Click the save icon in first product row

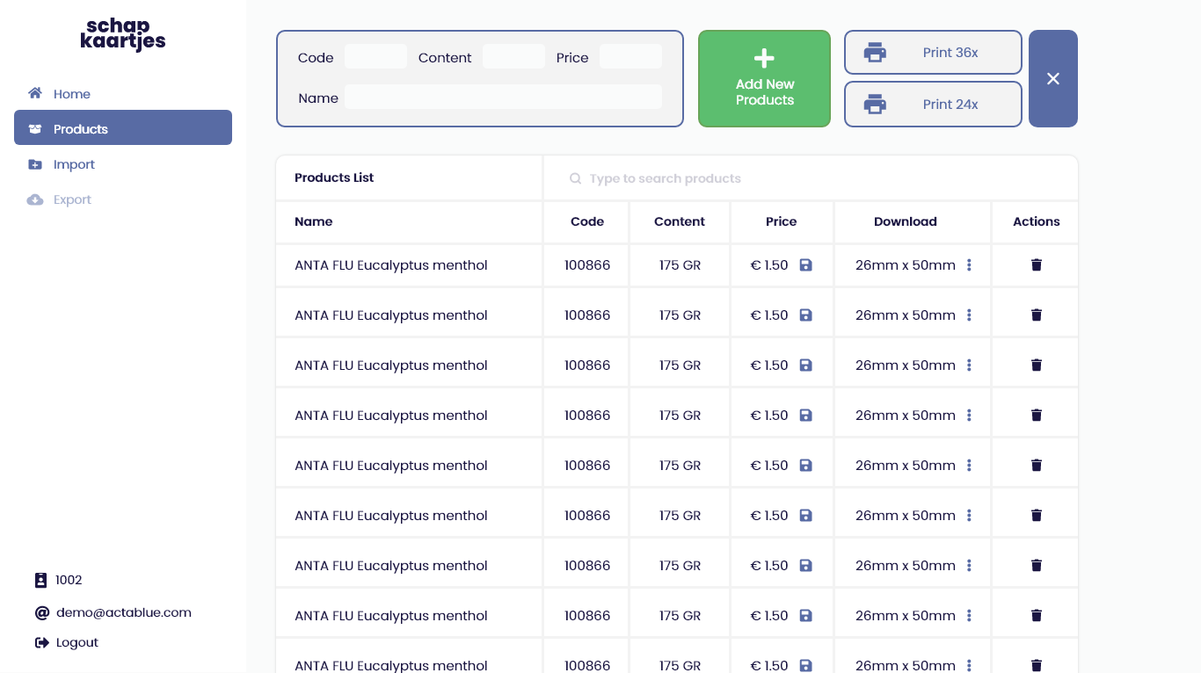point(806,264)
